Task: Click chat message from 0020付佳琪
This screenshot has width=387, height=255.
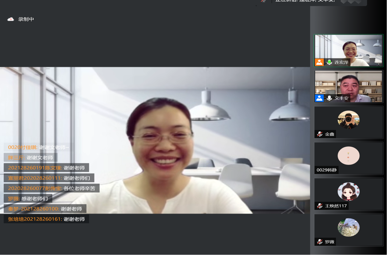Action: click(38, 147)
